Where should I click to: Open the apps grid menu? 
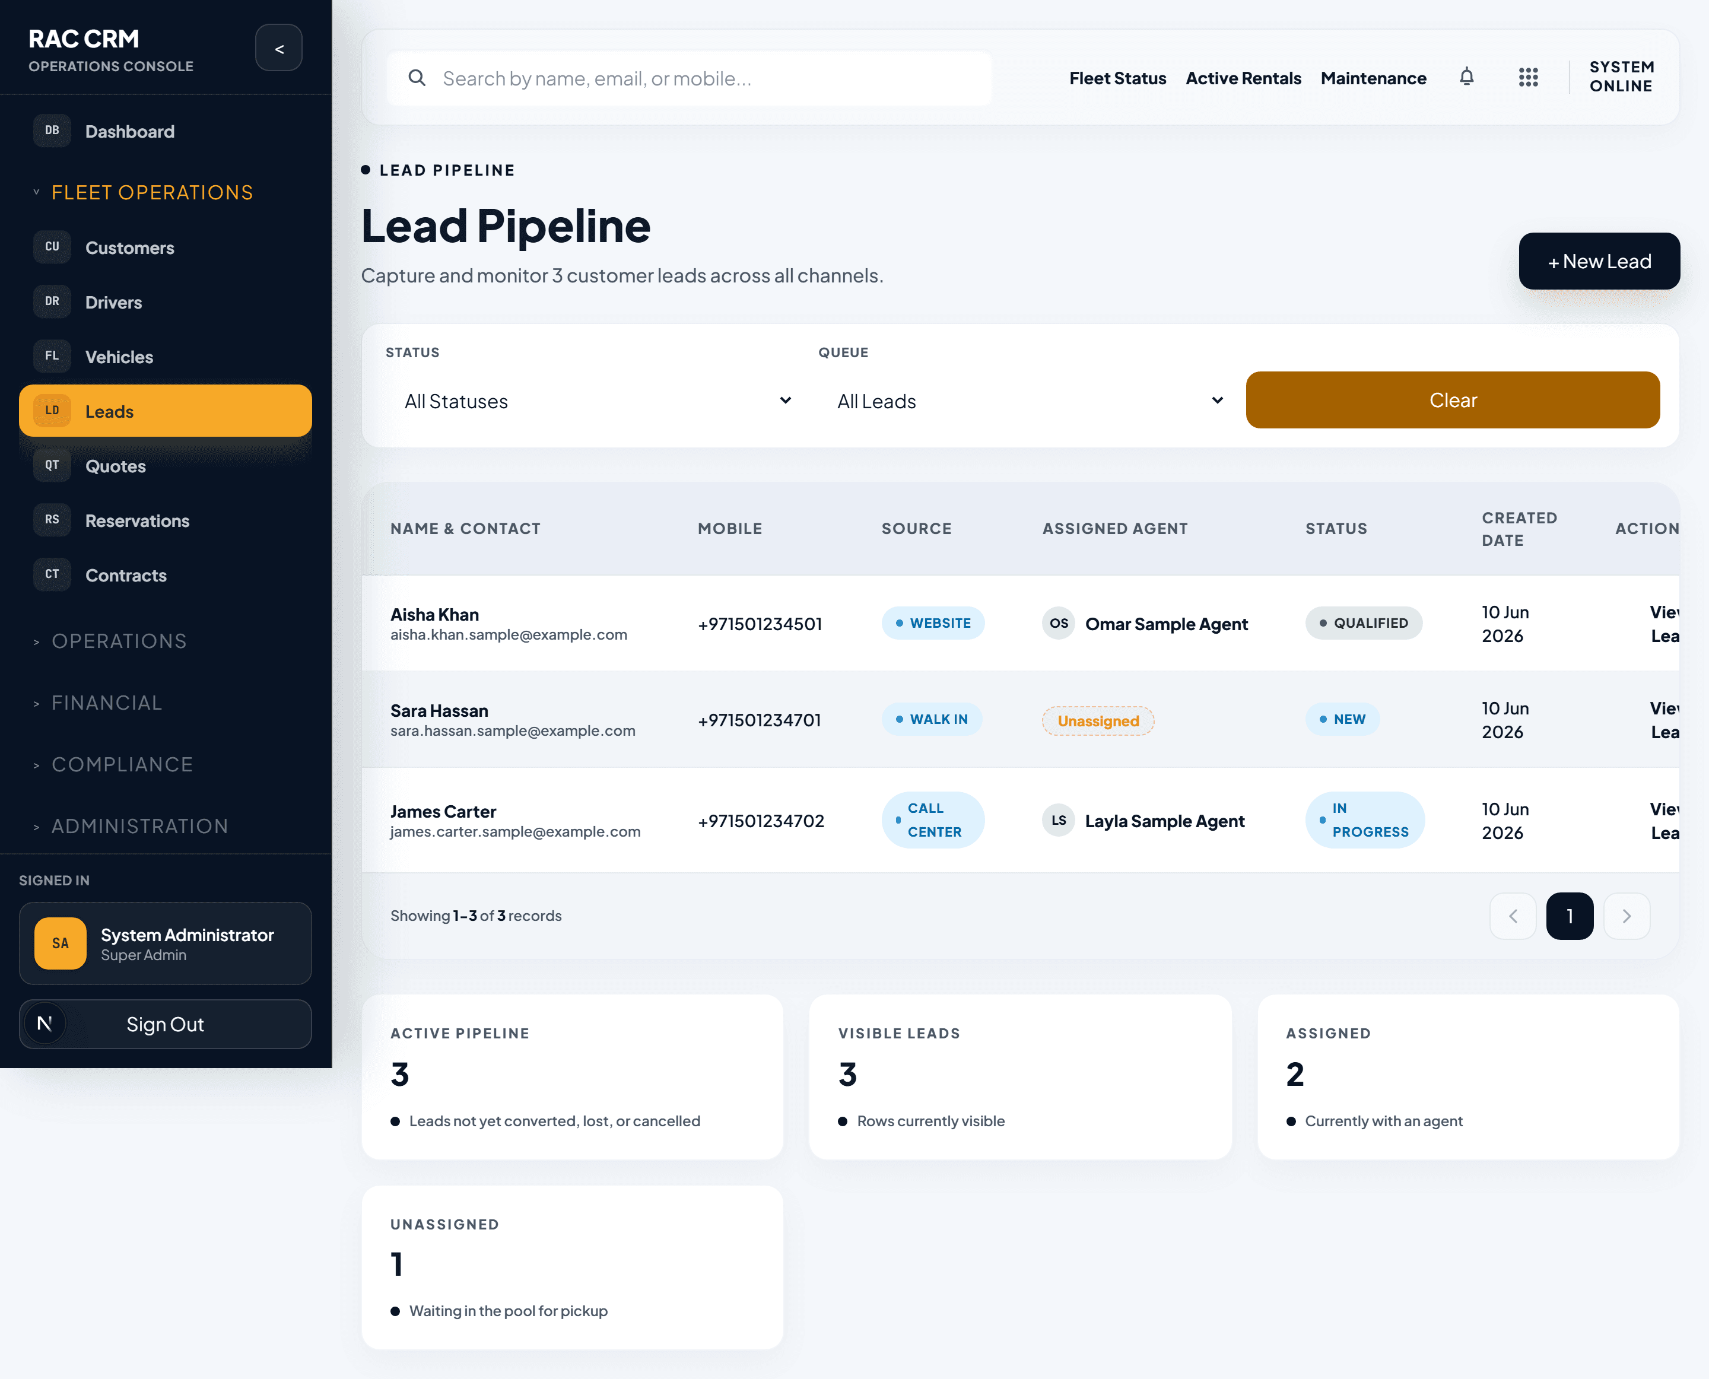point(1529,77)
